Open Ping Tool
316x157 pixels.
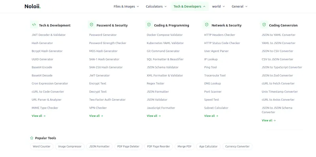[x=211, y=67]
